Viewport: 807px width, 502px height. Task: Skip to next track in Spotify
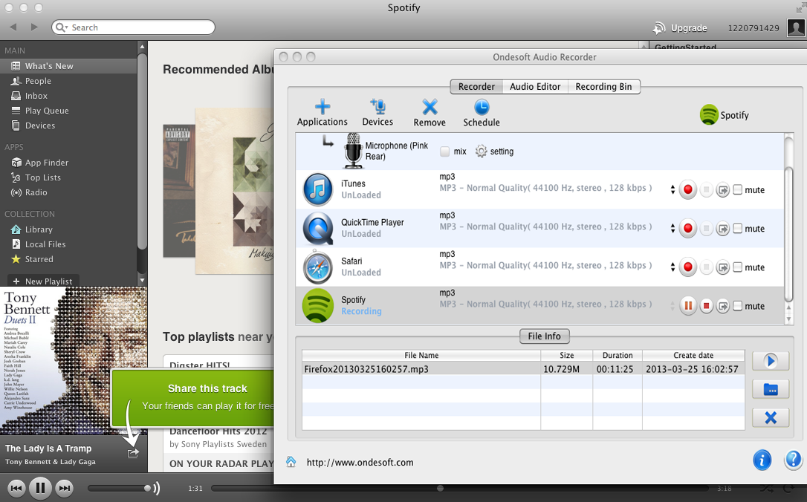pyautogui.click(x=65, y=488)
